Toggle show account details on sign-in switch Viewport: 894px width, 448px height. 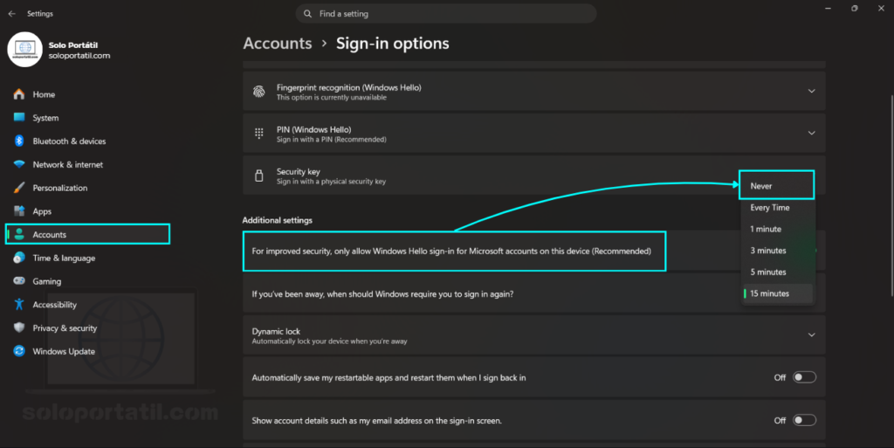pyautogui.click(x=804, y=420)
